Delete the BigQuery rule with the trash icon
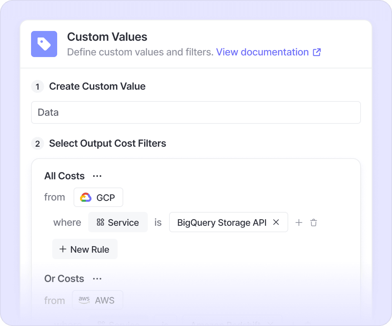 pos(314,222)
